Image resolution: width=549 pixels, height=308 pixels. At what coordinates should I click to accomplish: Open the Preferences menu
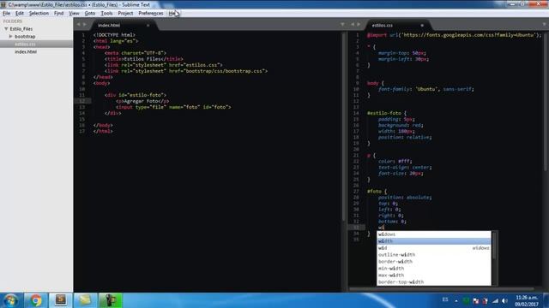[x=151, y=14]
